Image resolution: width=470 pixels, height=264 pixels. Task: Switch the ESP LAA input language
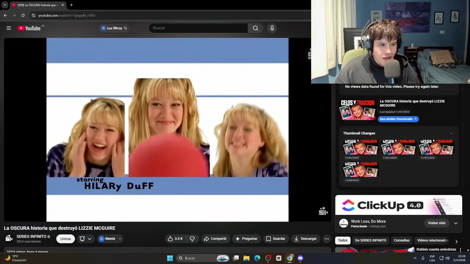click(x=432, y=258)
